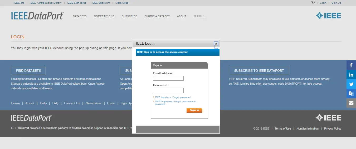The height and width of the screenshot is (149, 356).
Task: Open the Competitions menu
Action: [x=104, y=16]
